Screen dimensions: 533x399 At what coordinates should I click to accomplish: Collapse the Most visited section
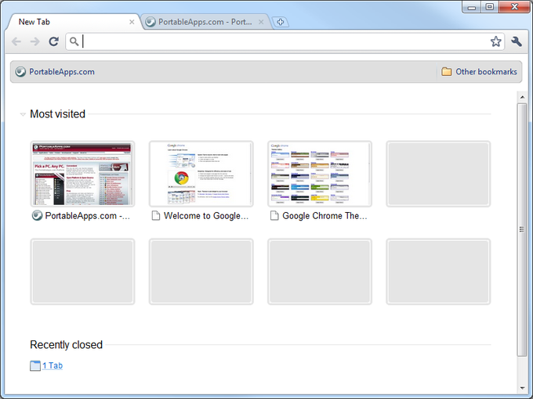pyautogui.click(x=23, y=114)
